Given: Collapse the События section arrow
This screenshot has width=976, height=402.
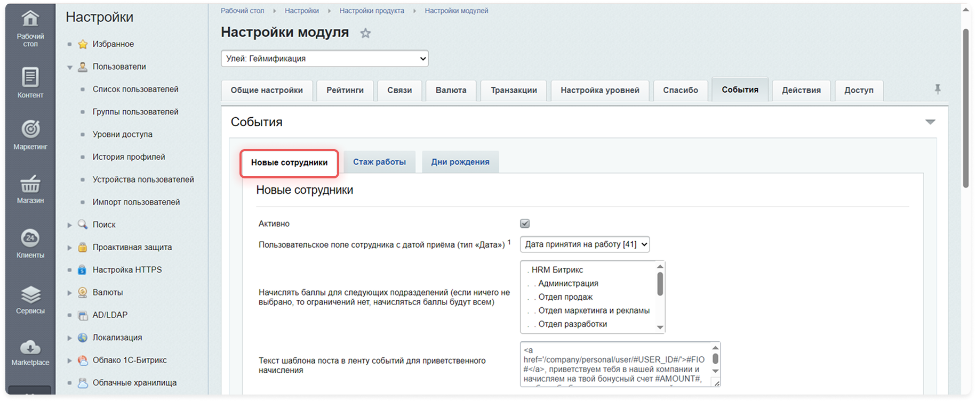Looking at the screenshot, I should click(930, 122).
